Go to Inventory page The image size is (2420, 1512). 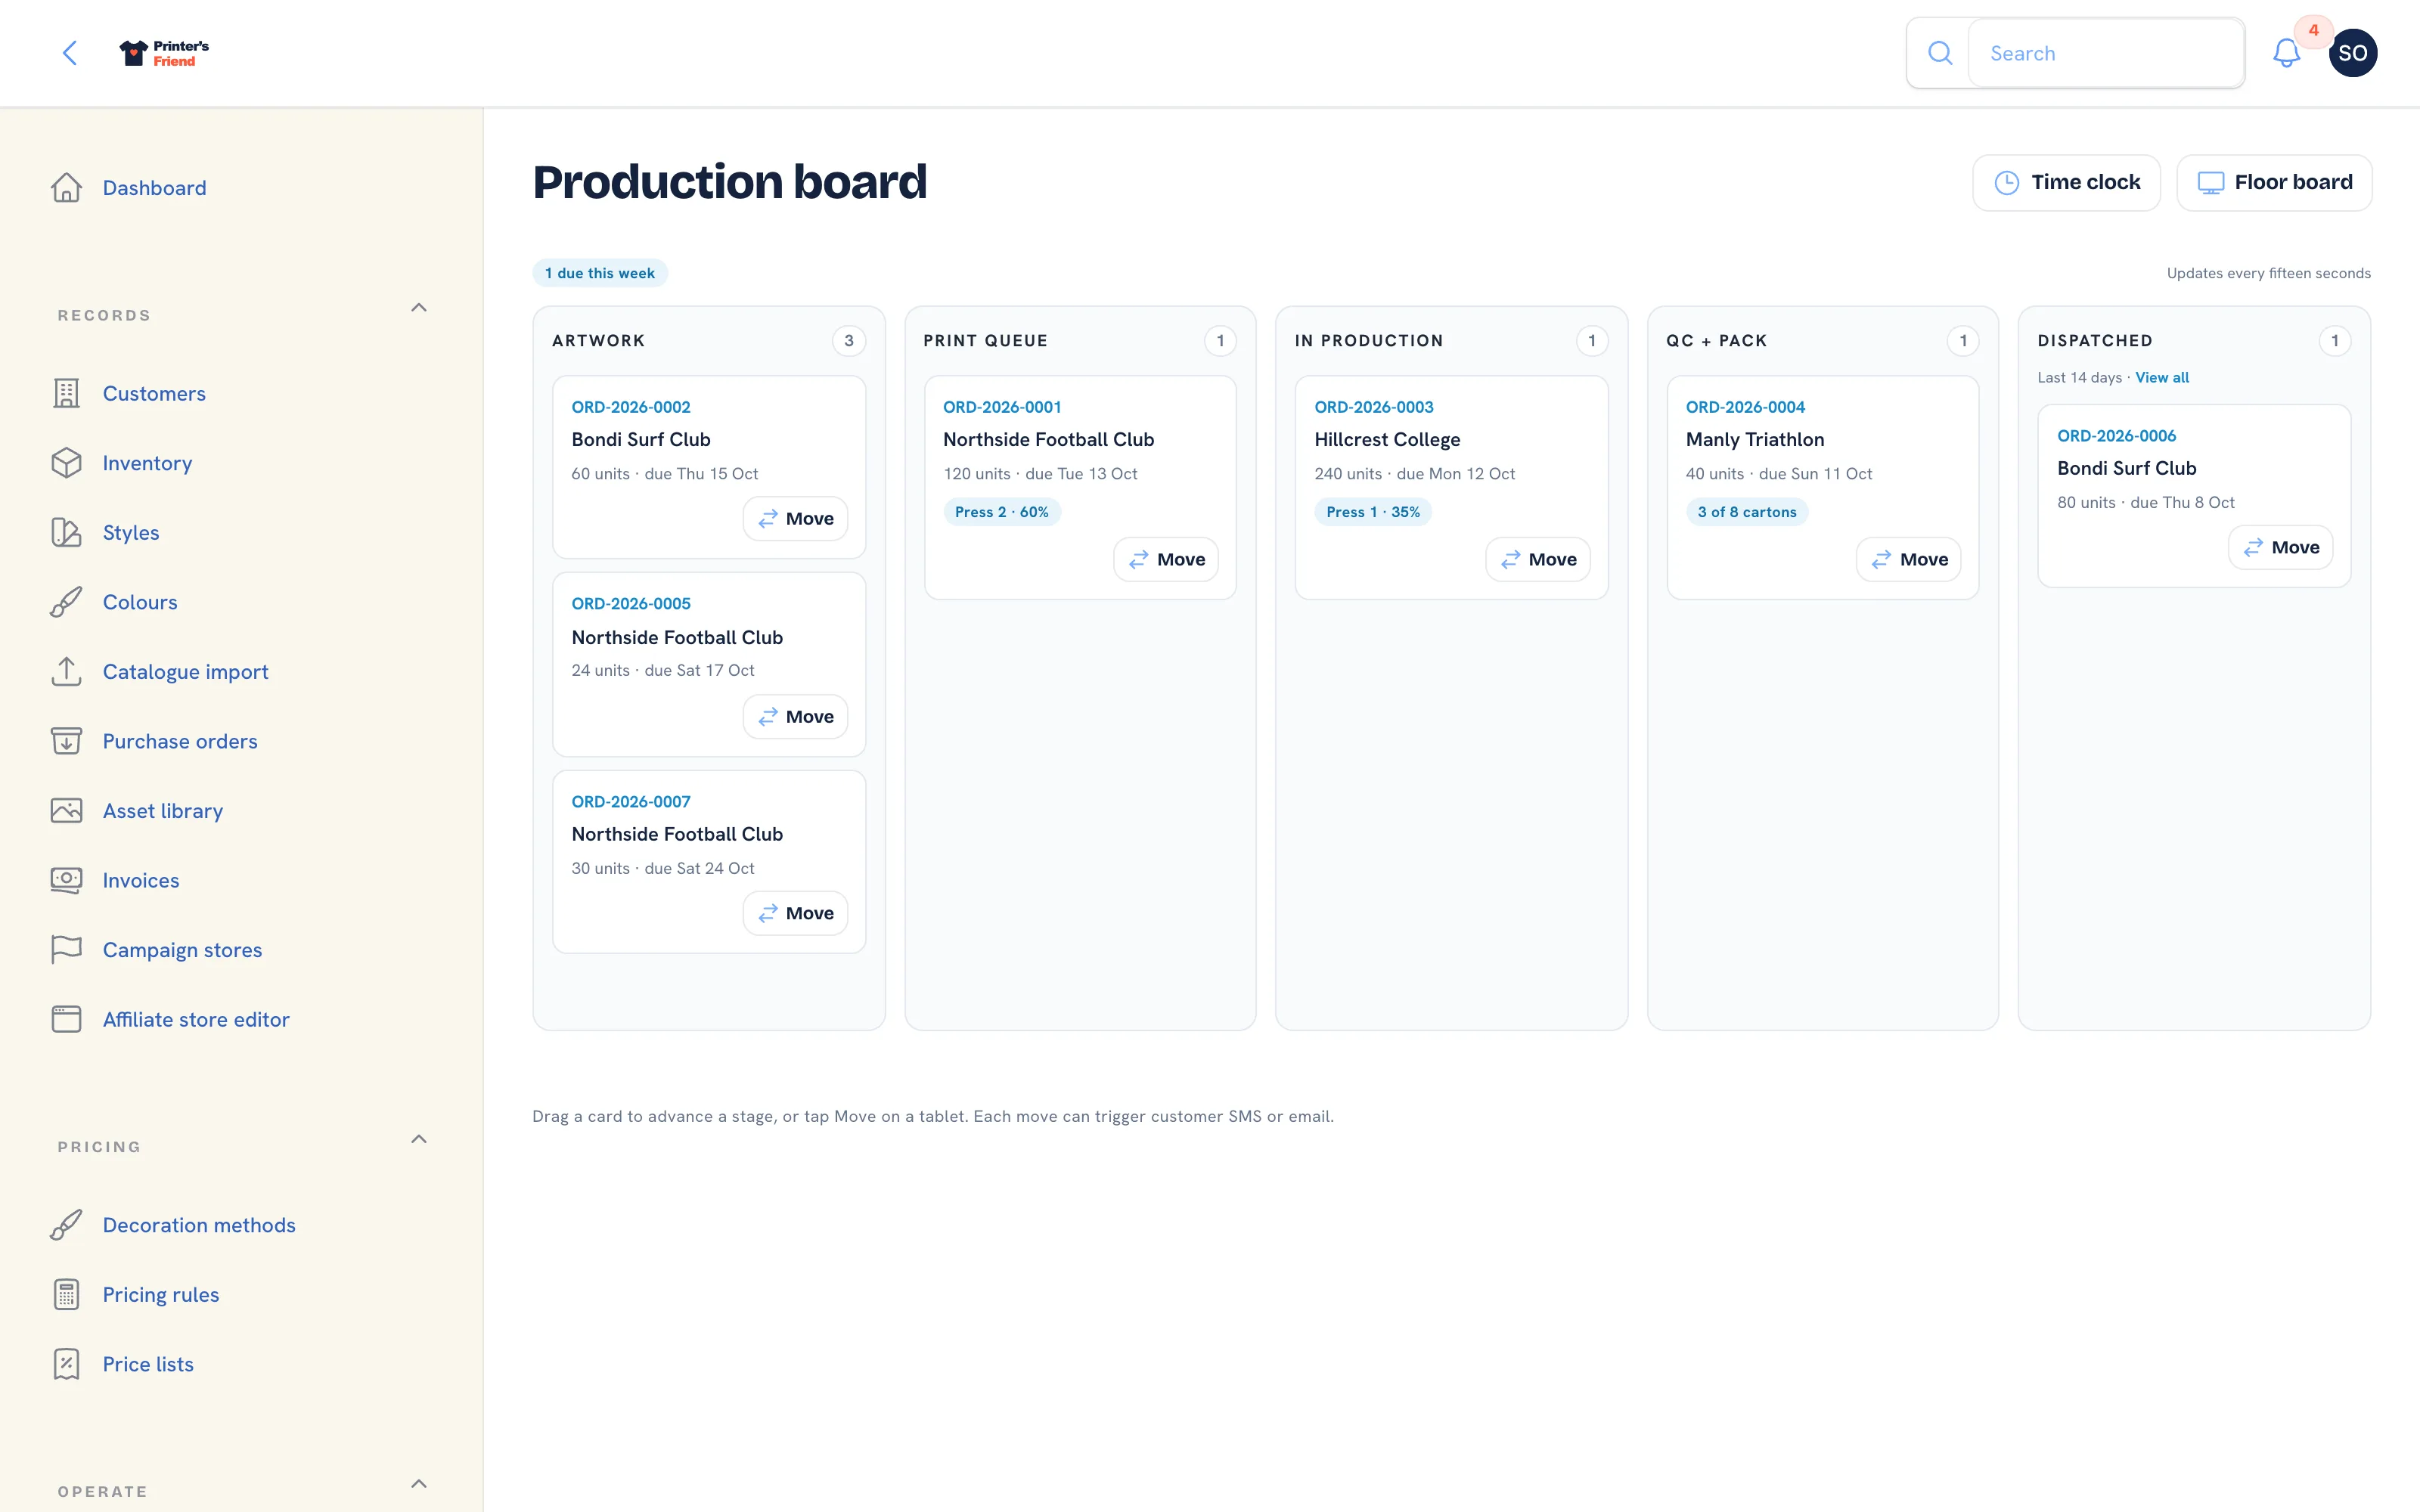[147, 463]
